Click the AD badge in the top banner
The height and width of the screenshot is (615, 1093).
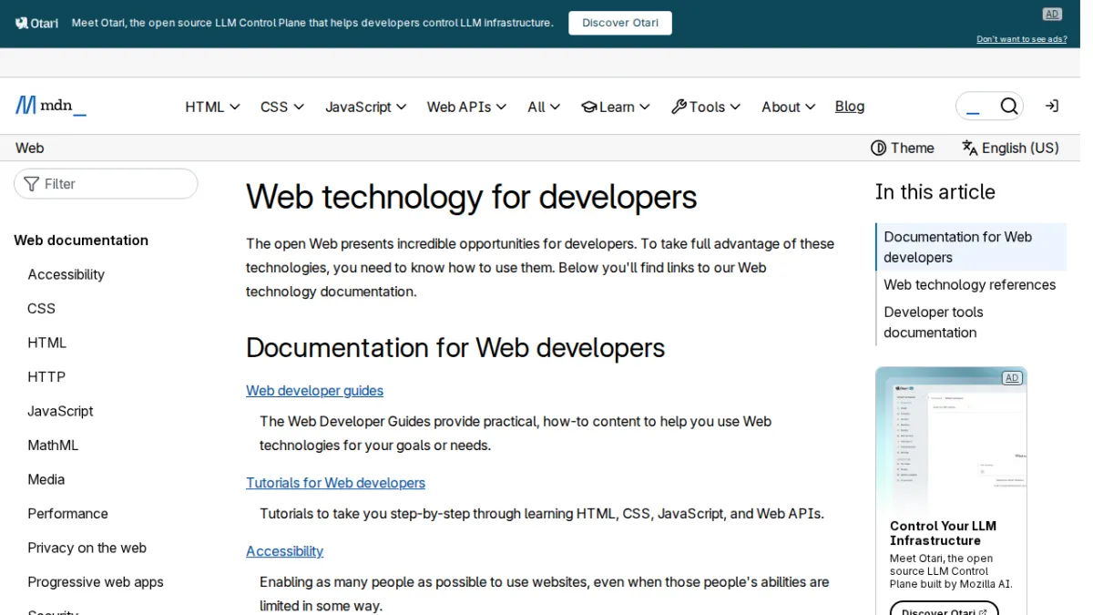tap(1052, 14)
